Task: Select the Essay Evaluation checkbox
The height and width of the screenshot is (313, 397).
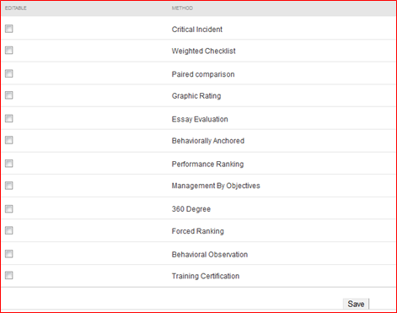Action: 9,118
